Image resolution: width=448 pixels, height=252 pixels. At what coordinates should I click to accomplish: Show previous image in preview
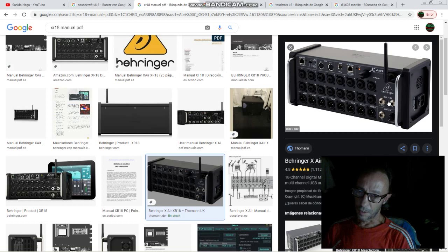click(415, 47)
